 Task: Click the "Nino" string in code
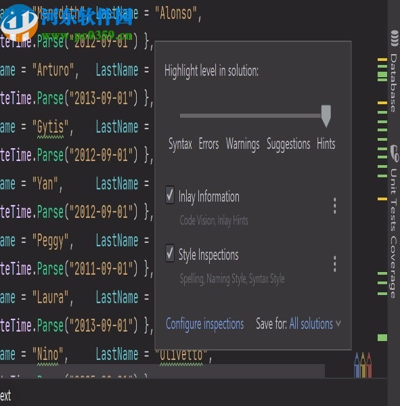(47, 354)
